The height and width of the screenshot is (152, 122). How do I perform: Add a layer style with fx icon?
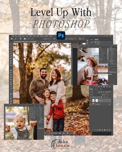[97, 130]
